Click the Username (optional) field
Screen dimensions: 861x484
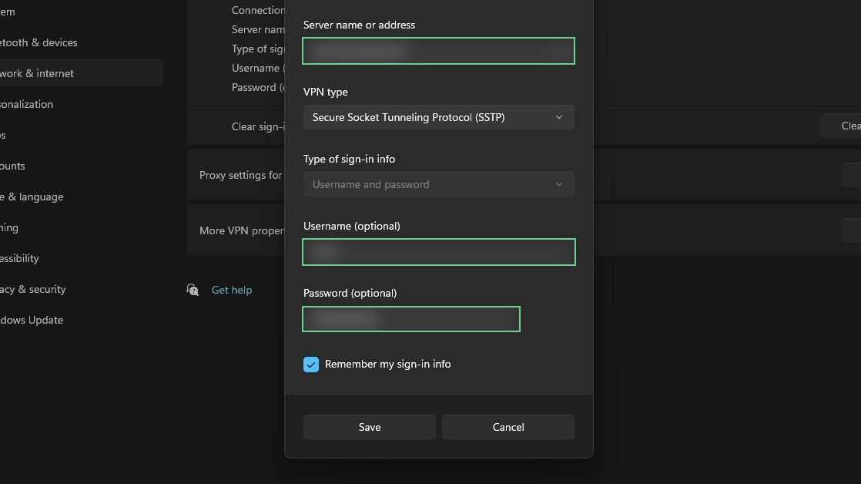pos(438,251)
